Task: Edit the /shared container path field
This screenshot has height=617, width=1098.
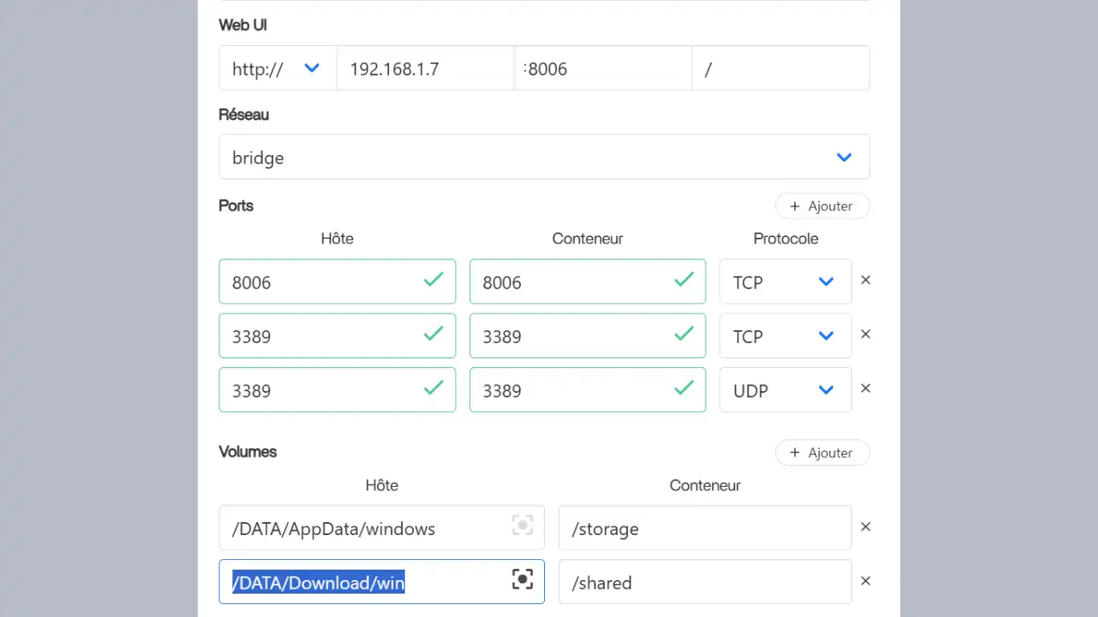Action: 703,582
